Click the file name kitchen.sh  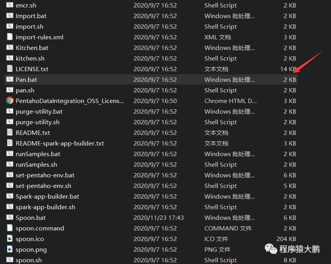point(30,58)
